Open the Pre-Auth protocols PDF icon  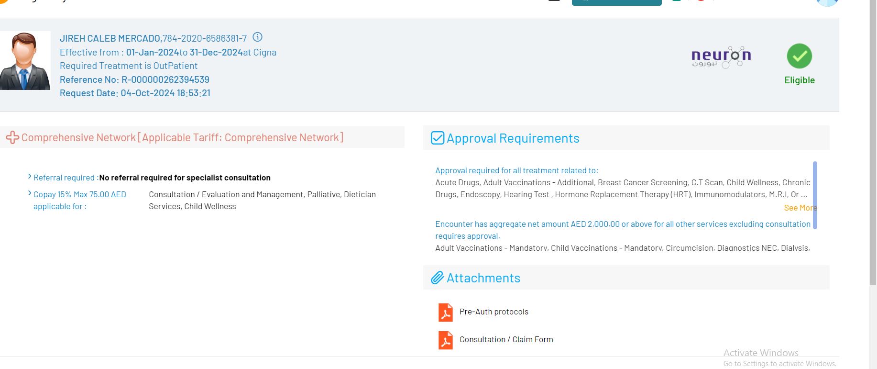coord(446,313)
